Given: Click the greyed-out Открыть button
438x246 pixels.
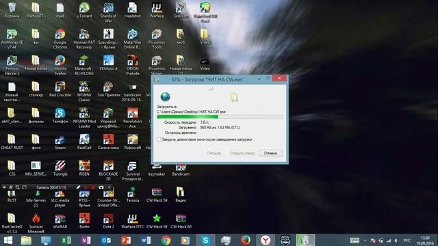Looking at the screenshot, I should click(214, 153).
